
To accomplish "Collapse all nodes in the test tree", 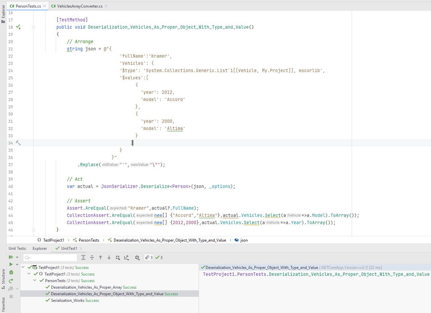I will click(x=92, y=257).
